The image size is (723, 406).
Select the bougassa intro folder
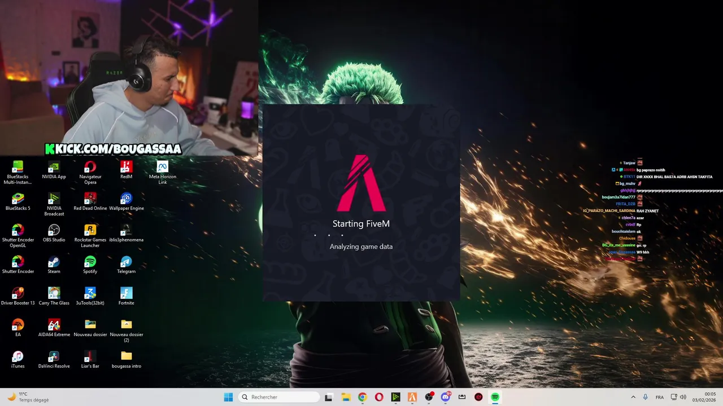pyautogui.click(x=126, y=359)
